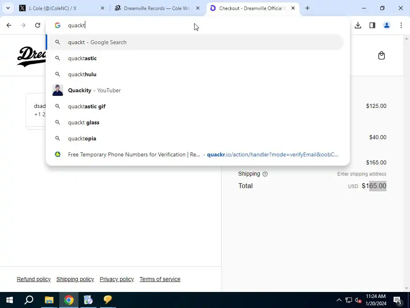Click the $125.00 price text

(x=376, y=106)
